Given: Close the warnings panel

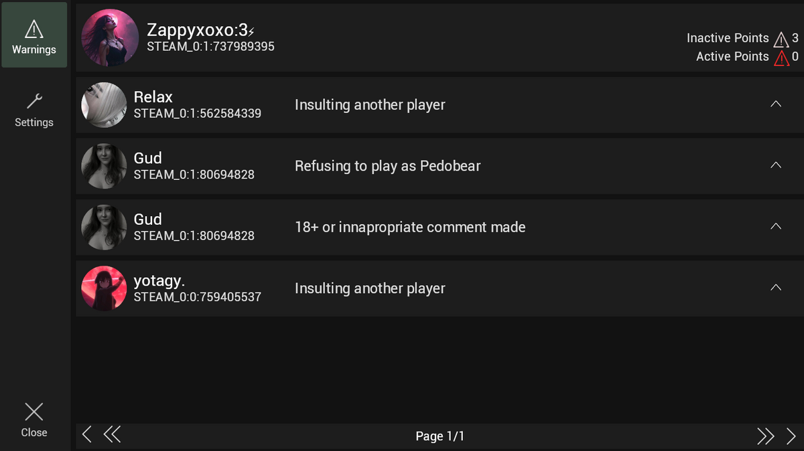Looking at the screenshot, I should [34, 420].
